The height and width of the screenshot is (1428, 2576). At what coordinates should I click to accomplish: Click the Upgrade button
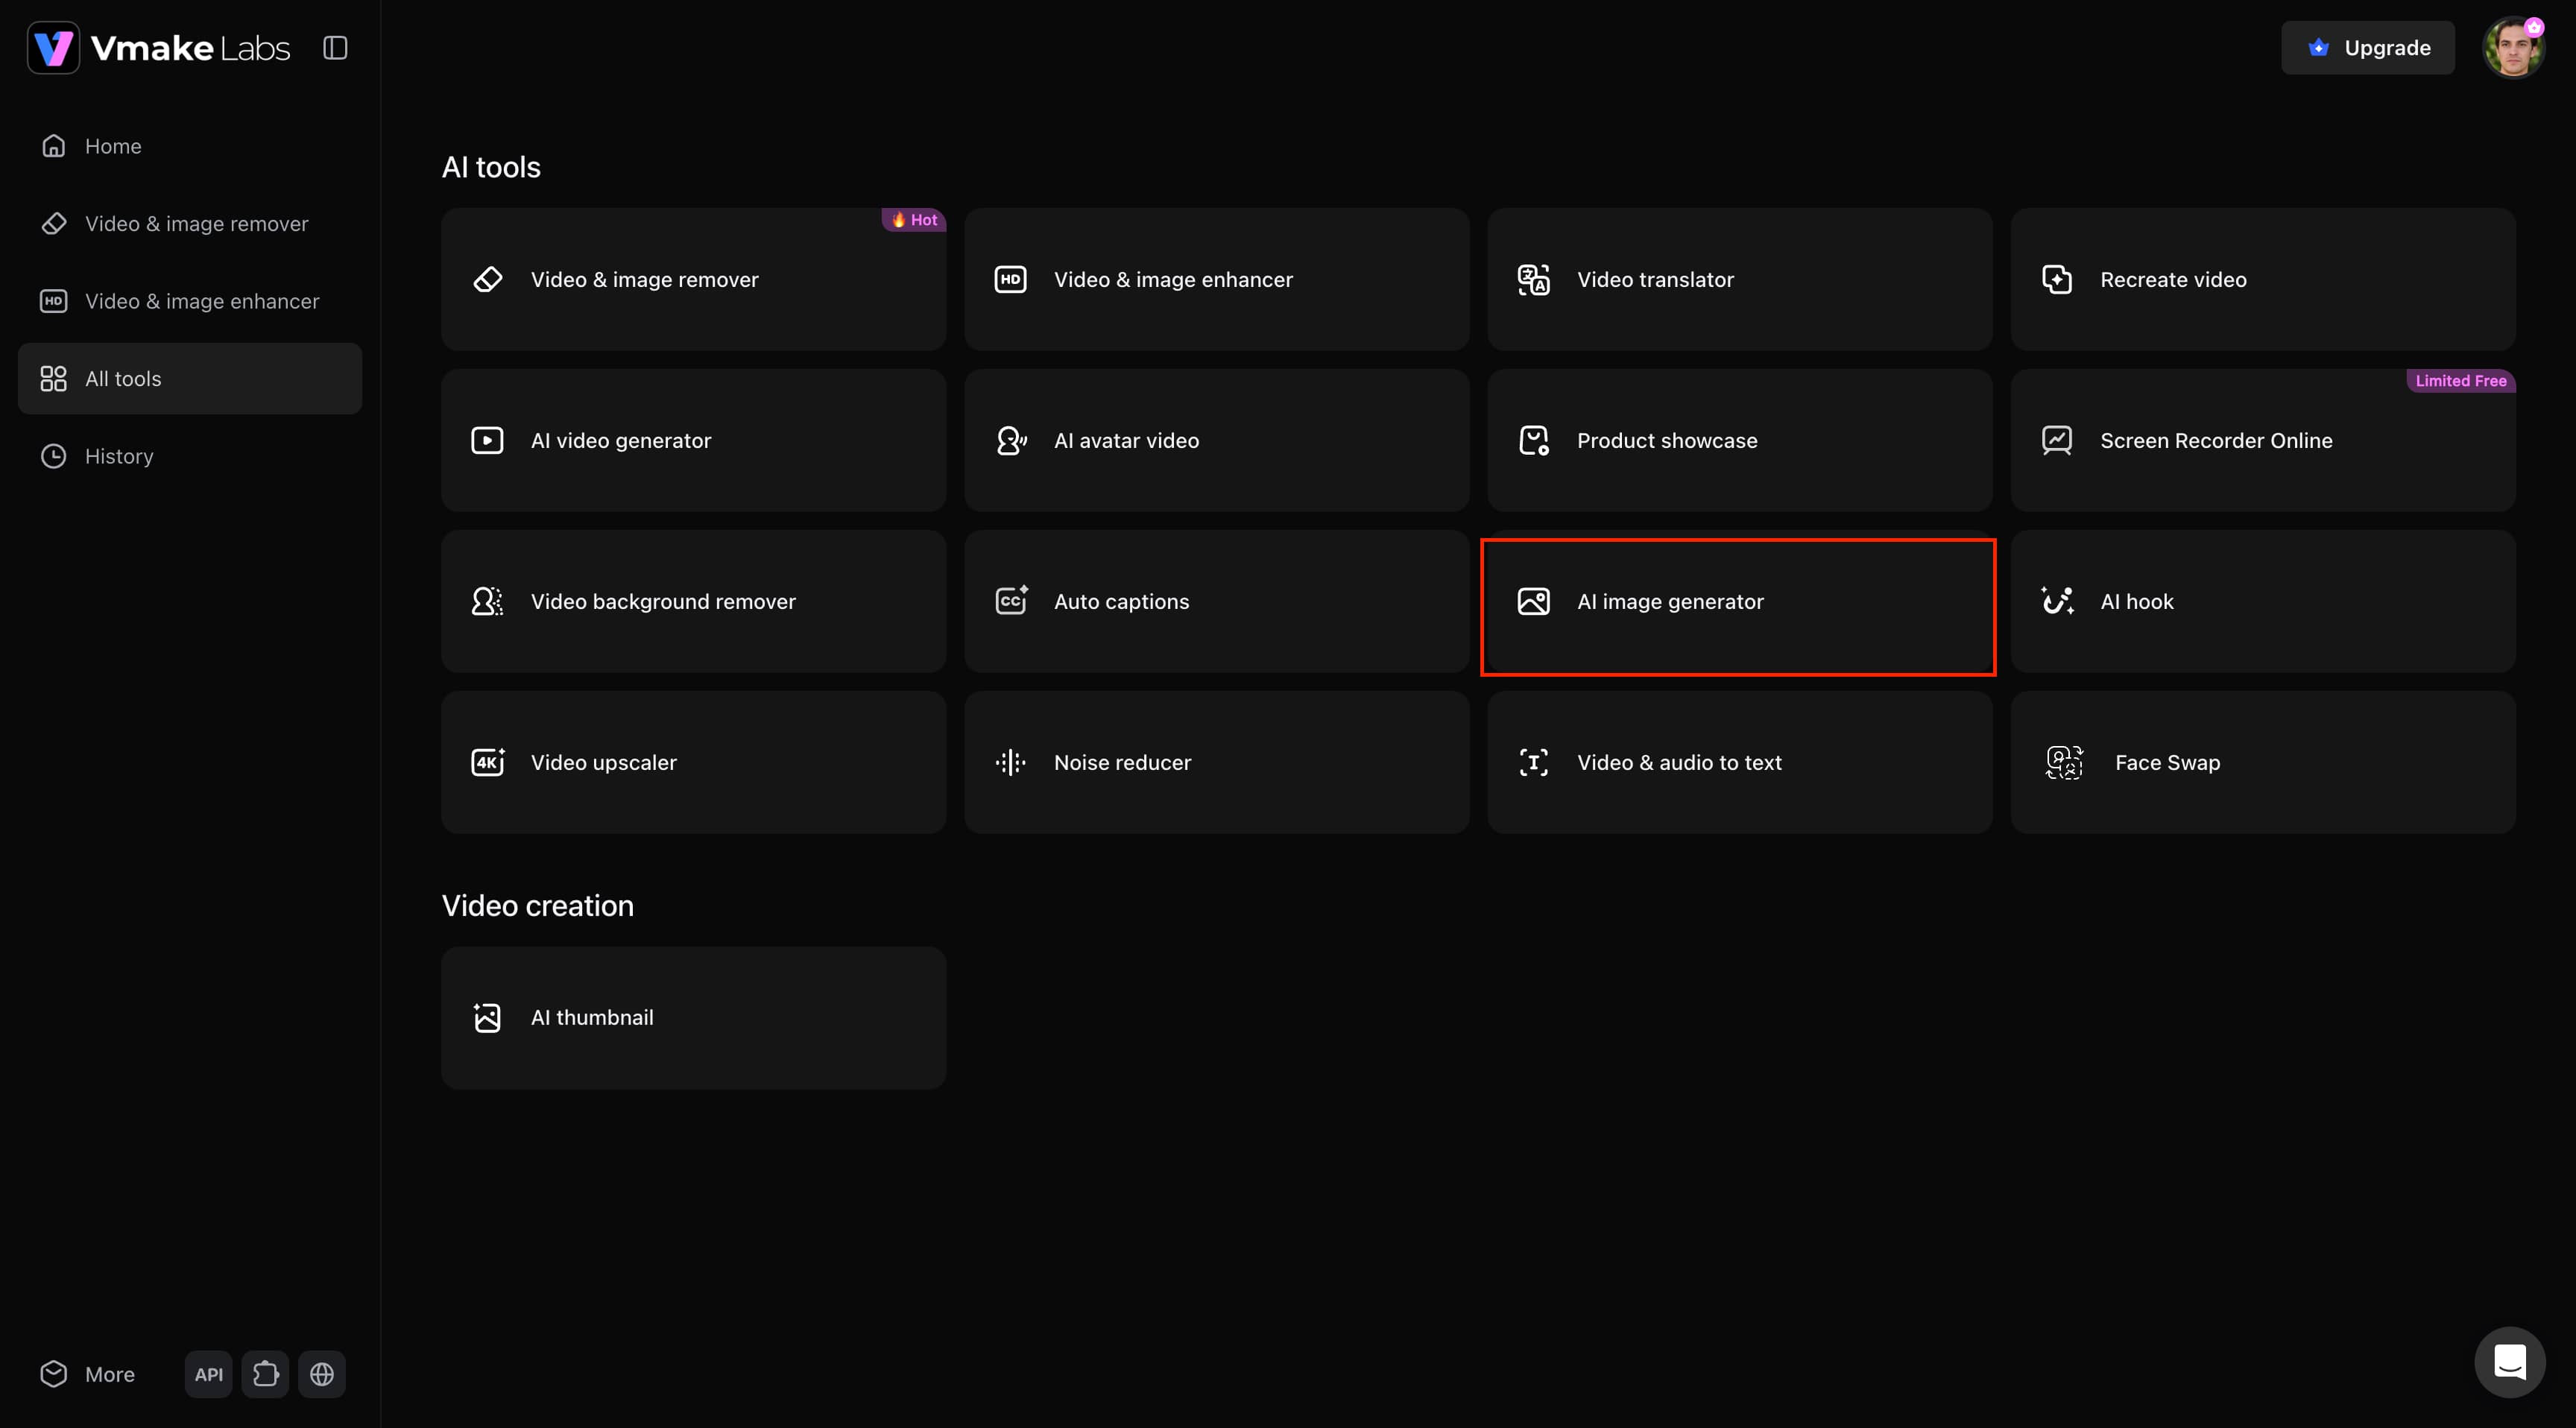pyautogui.click(x=2368, y=47)
